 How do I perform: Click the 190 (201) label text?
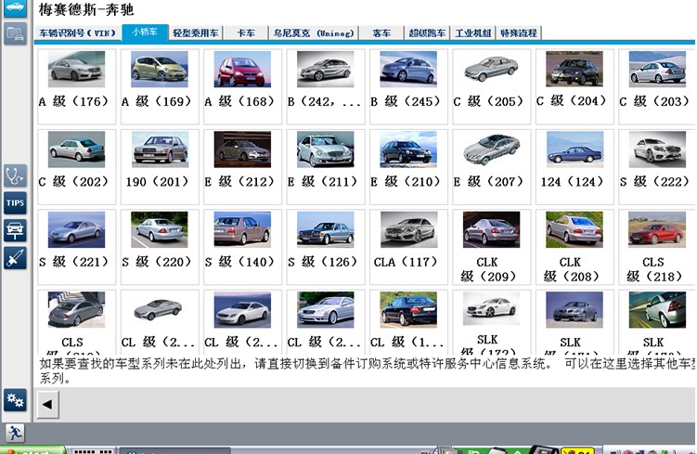157,182
